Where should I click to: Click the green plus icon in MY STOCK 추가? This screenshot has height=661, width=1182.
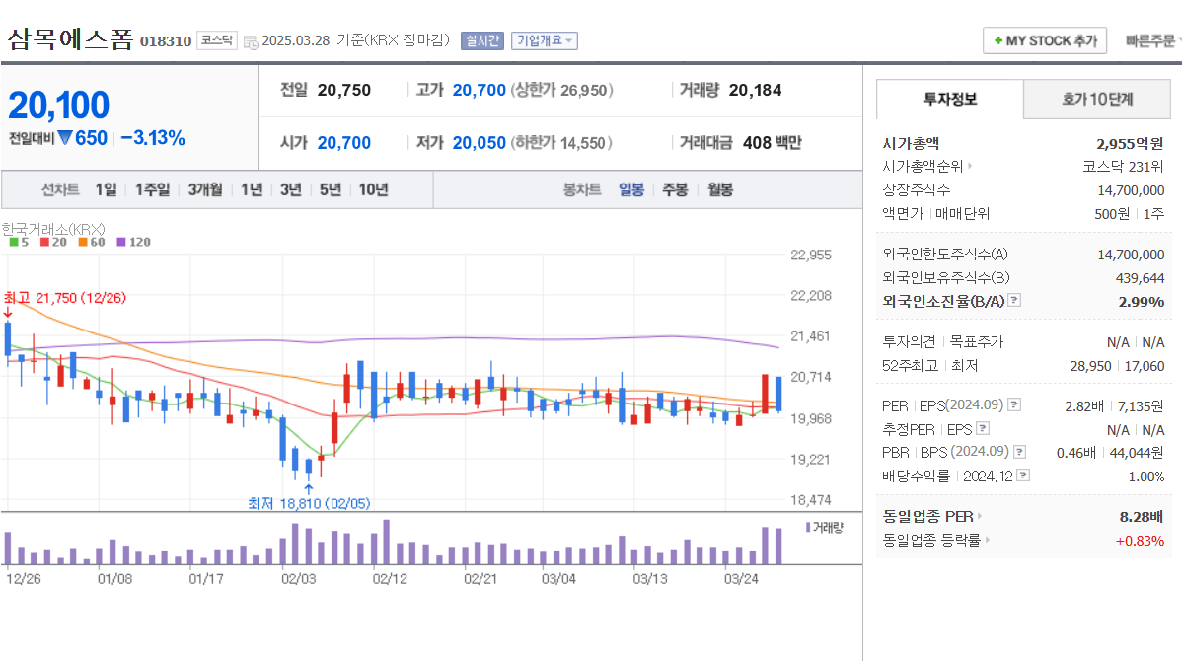click(x=998, y=40)
